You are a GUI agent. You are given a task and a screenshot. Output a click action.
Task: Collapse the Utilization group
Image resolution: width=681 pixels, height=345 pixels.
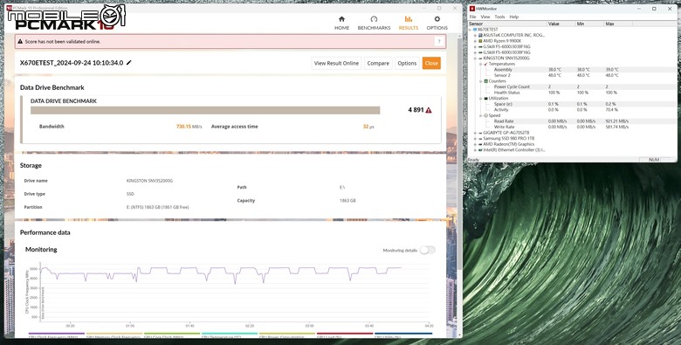[481, 98]
